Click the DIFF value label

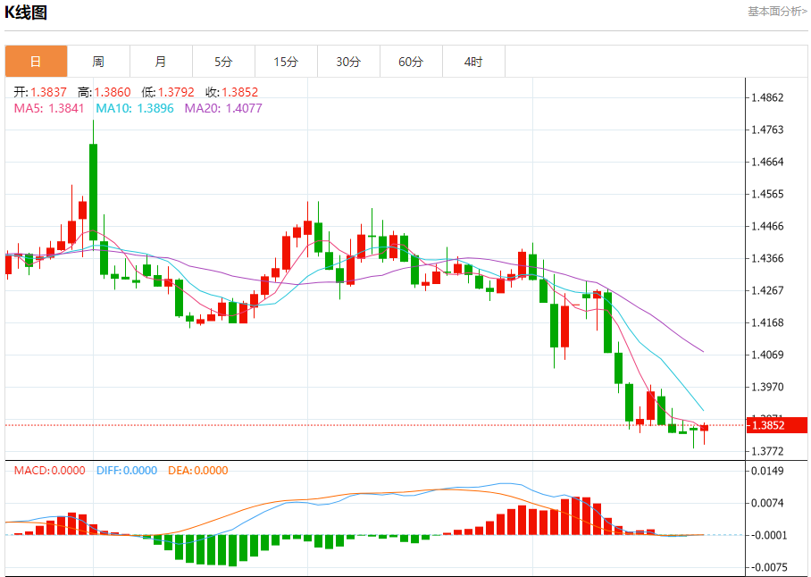tap(127, 471)
